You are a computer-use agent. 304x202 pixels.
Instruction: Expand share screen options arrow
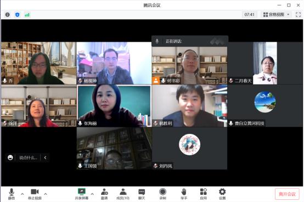[92, 194]
